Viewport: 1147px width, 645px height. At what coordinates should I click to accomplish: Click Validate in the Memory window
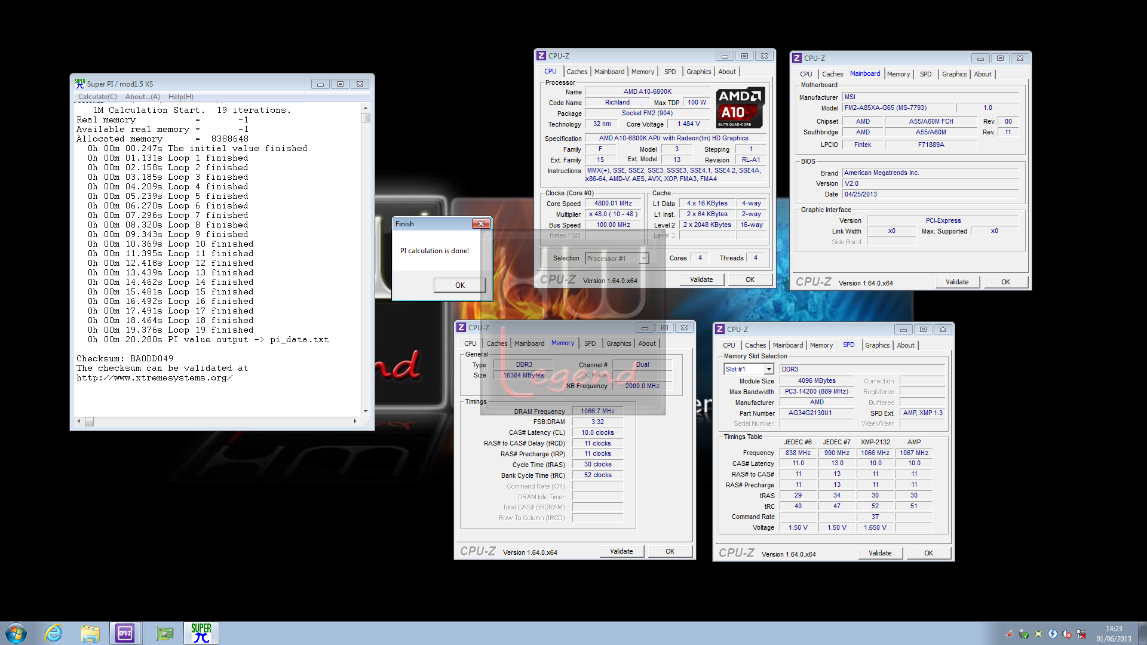pos(621,551)
